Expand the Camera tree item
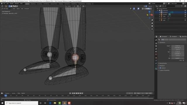 point(160,14)
